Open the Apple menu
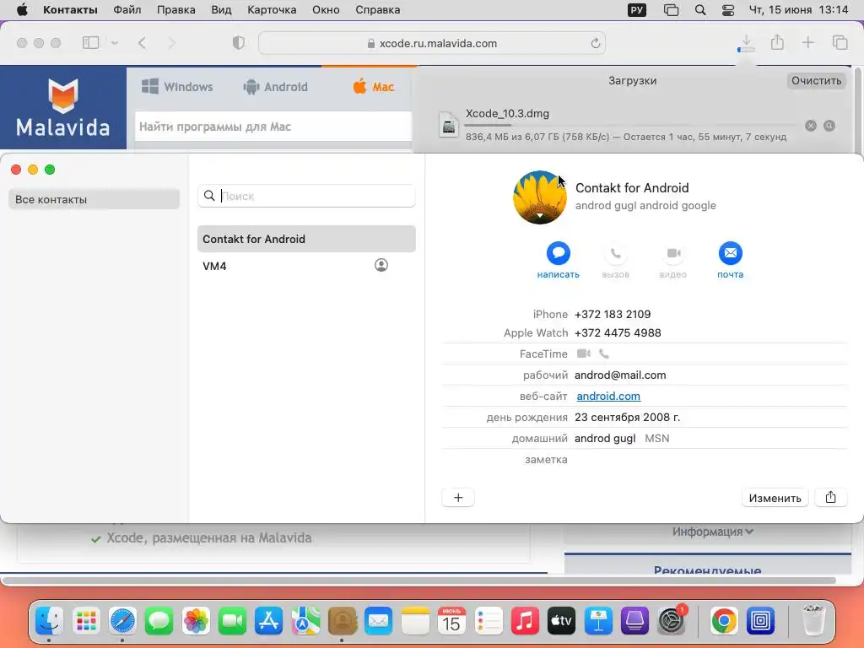The image size is (864, 648). [x=22, y=10]
